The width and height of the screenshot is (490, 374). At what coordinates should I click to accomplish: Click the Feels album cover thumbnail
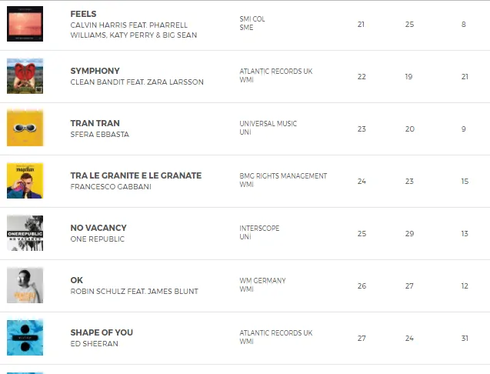click(25, 23)
